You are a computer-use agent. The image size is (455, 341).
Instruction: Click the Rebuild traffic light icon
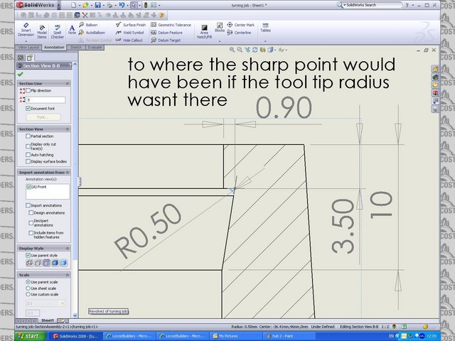pyautogui.click(x=146, y=5)
